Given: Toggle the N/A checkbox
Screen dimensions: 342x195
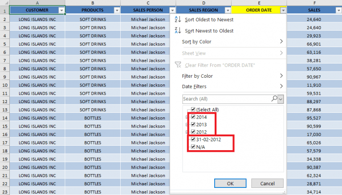Looking at the screenshot, I should [193, 147].
